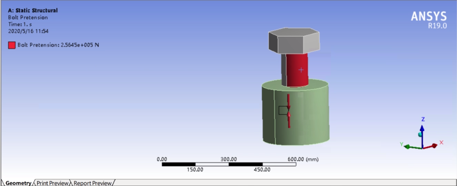Click the green Y axis of the triad

(412, 147)
